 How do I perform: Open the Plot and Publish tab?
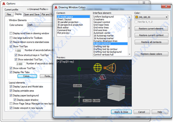(x=47, y=14)
